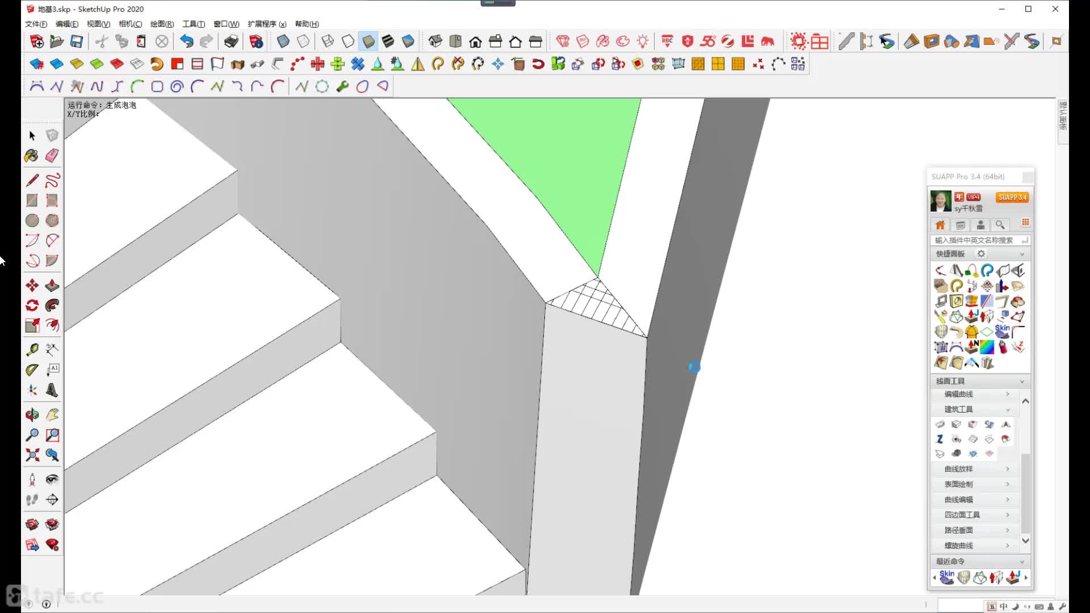Choose the Eraser tool
The height and width of the screenshot is (613, 1090).
[x=52, y=156]
